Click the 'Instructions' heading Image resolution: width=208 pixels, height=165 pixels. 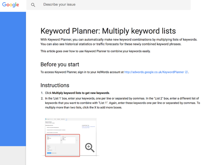click(x=55, y=85)
